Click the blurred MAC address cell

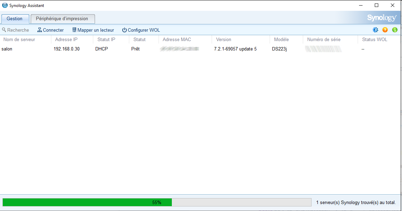(180, 49)
